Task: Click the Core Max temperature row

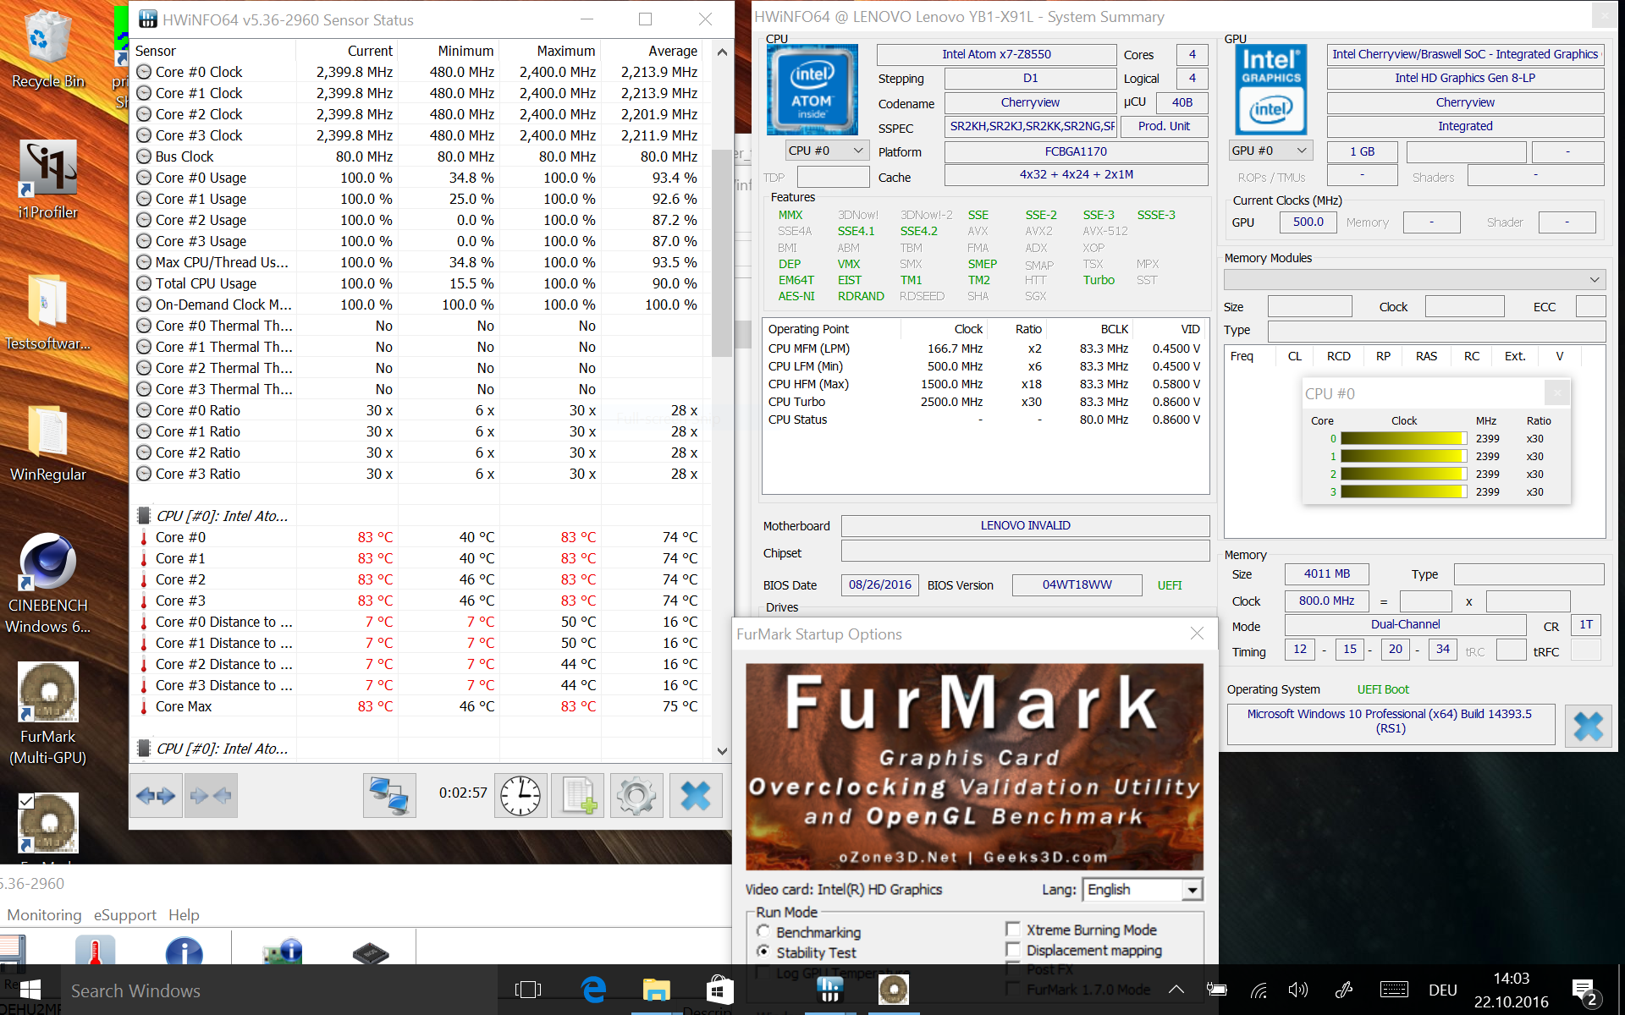Action: pos(418,706)
